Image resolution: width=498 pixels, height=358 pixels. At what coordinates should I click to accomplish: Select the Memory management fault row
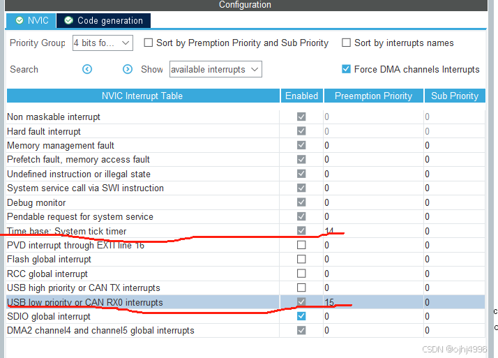click(x=246, y=145)
